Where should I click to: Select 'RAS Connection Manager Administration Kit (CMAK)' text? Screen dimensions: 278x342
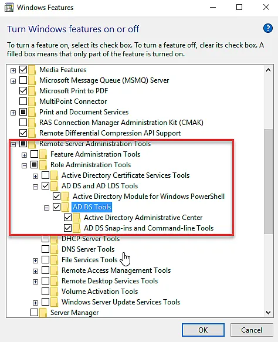tap(121, 123)
